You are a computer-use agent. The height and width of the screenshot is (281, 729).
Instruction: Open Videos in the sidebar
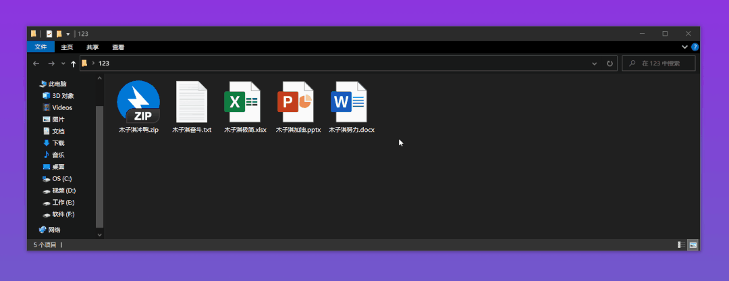57,107
